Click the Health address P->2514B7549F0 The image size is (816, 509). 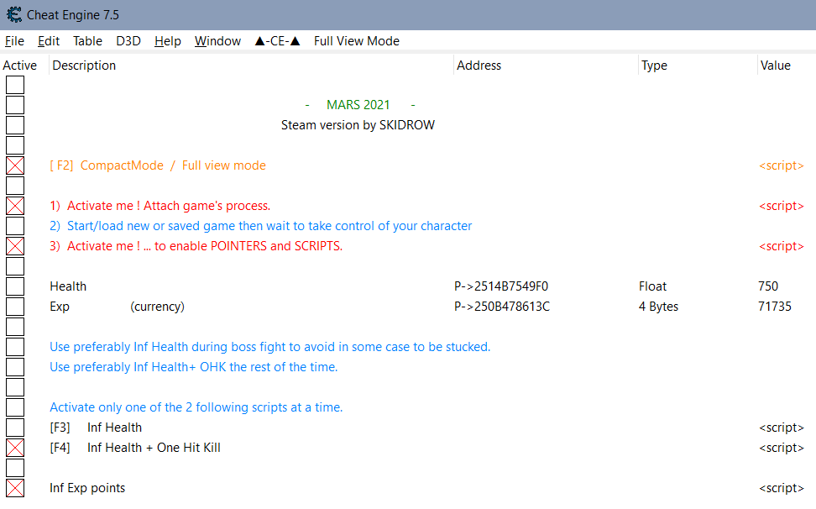pos(501,286)
